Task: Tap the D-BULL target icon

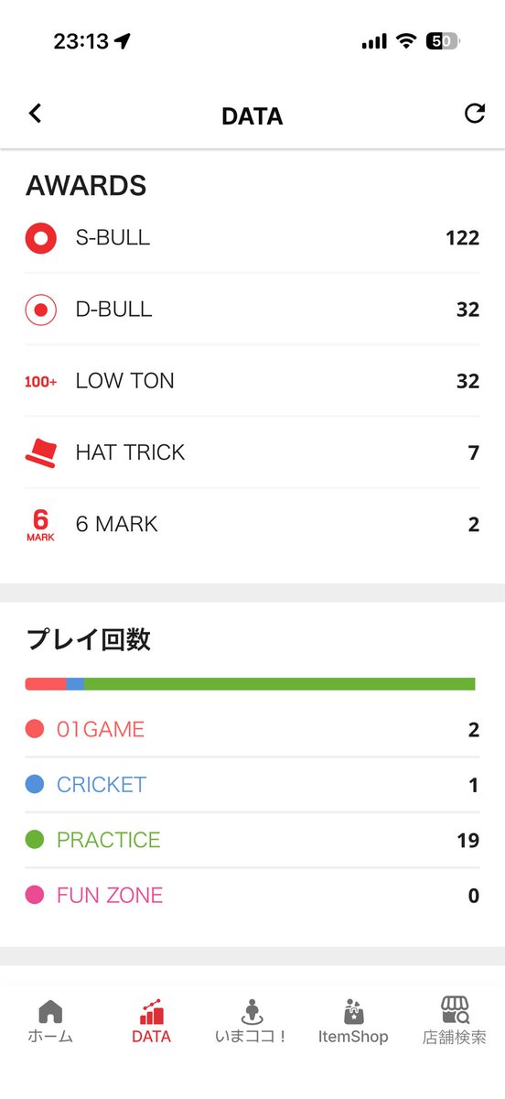Action: (x=40, y=310)
